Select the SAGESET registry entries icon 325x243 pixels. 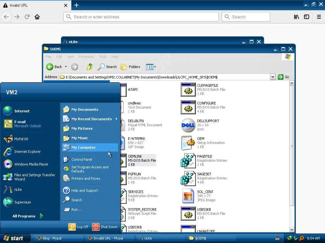tap(188, 178)
